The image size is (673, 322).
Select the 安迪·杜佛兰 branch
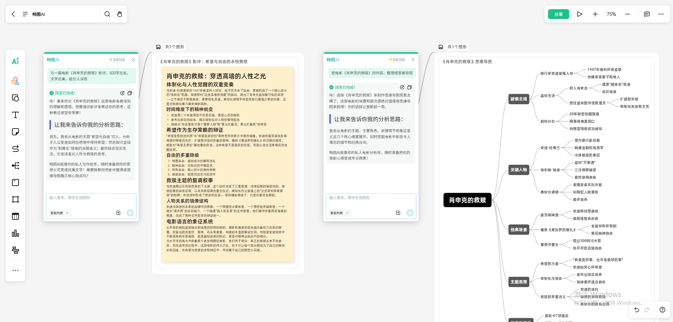pos(550,148)
